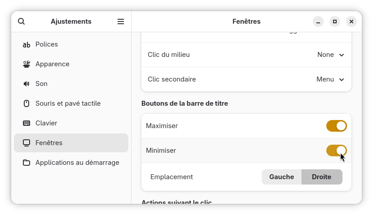Click the mouse icon for Souris et pavé tactile

coord(26,103)
